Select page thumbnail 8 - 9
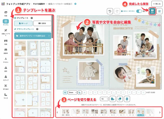The image size is (164, 119). click(x=113, y=112)
